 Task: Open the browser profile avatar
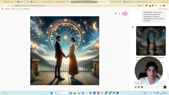164,6
